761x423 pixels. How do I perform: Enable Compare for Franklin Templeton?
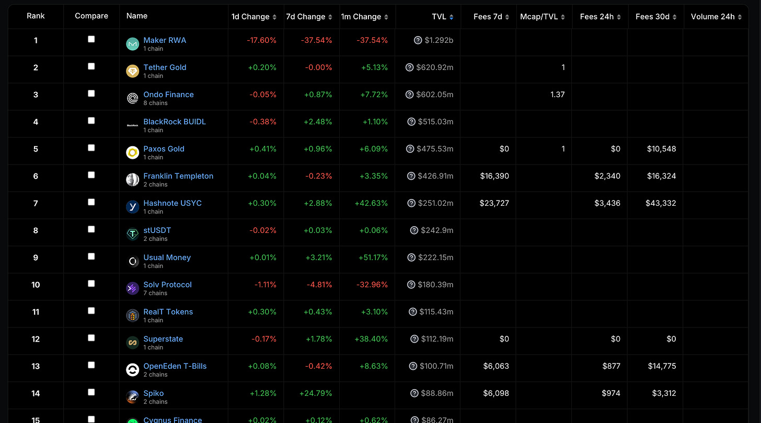(x=91, y=175)
